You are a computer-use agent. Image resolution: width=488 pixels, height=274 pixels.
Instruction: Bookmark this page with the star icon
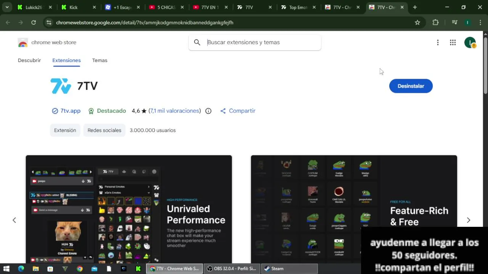[x=417, y=22]
